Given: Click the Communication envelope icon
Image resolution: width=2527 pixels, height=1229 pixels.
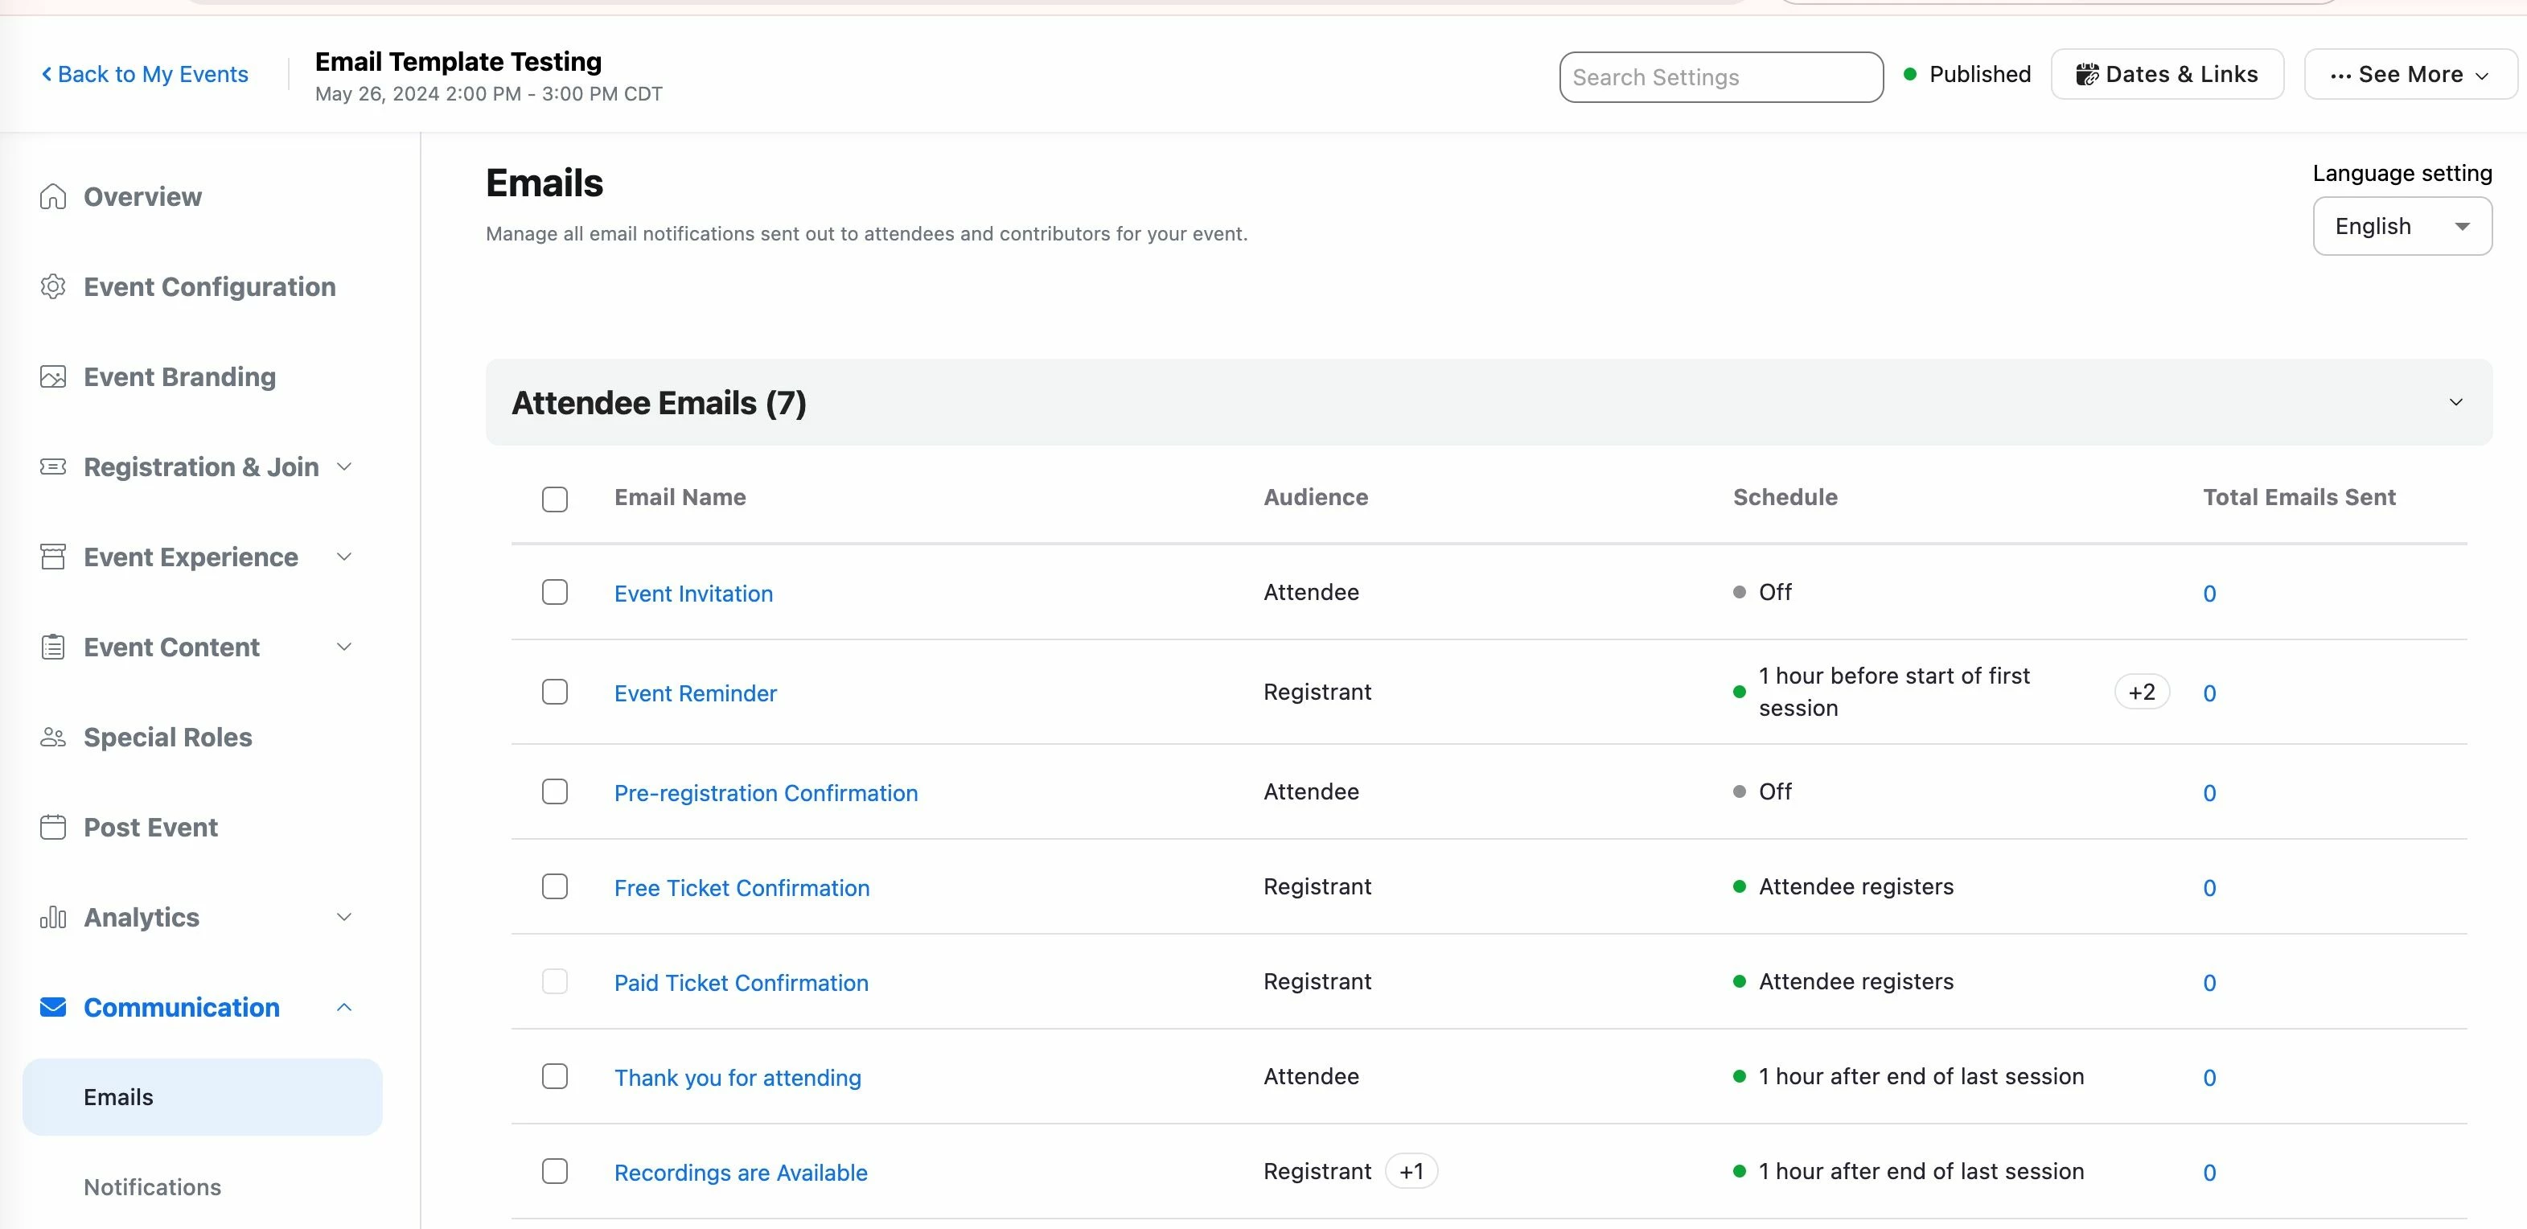Looking at the screenshot, I should [53, 1007].
